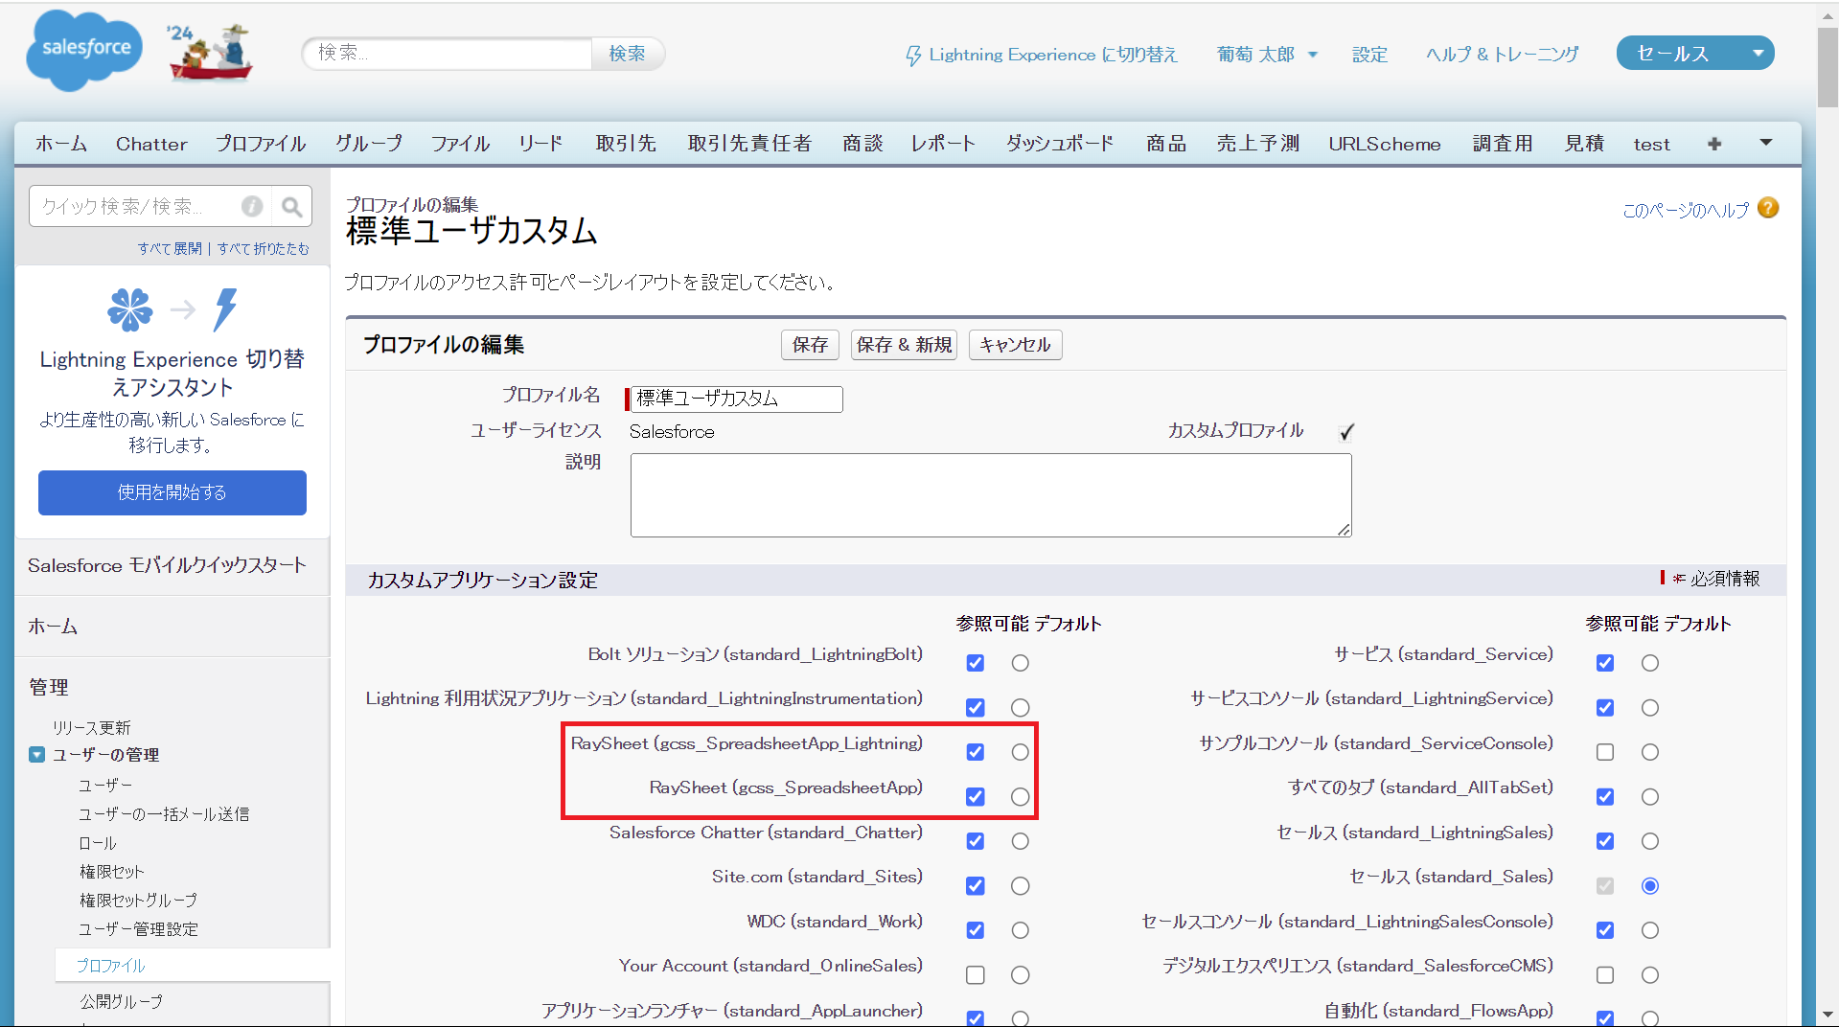The width and height of the screenshot is (1839, 1027).
Task: Click すべて展開 link in sidebar
Action: [x=170, y=248]
